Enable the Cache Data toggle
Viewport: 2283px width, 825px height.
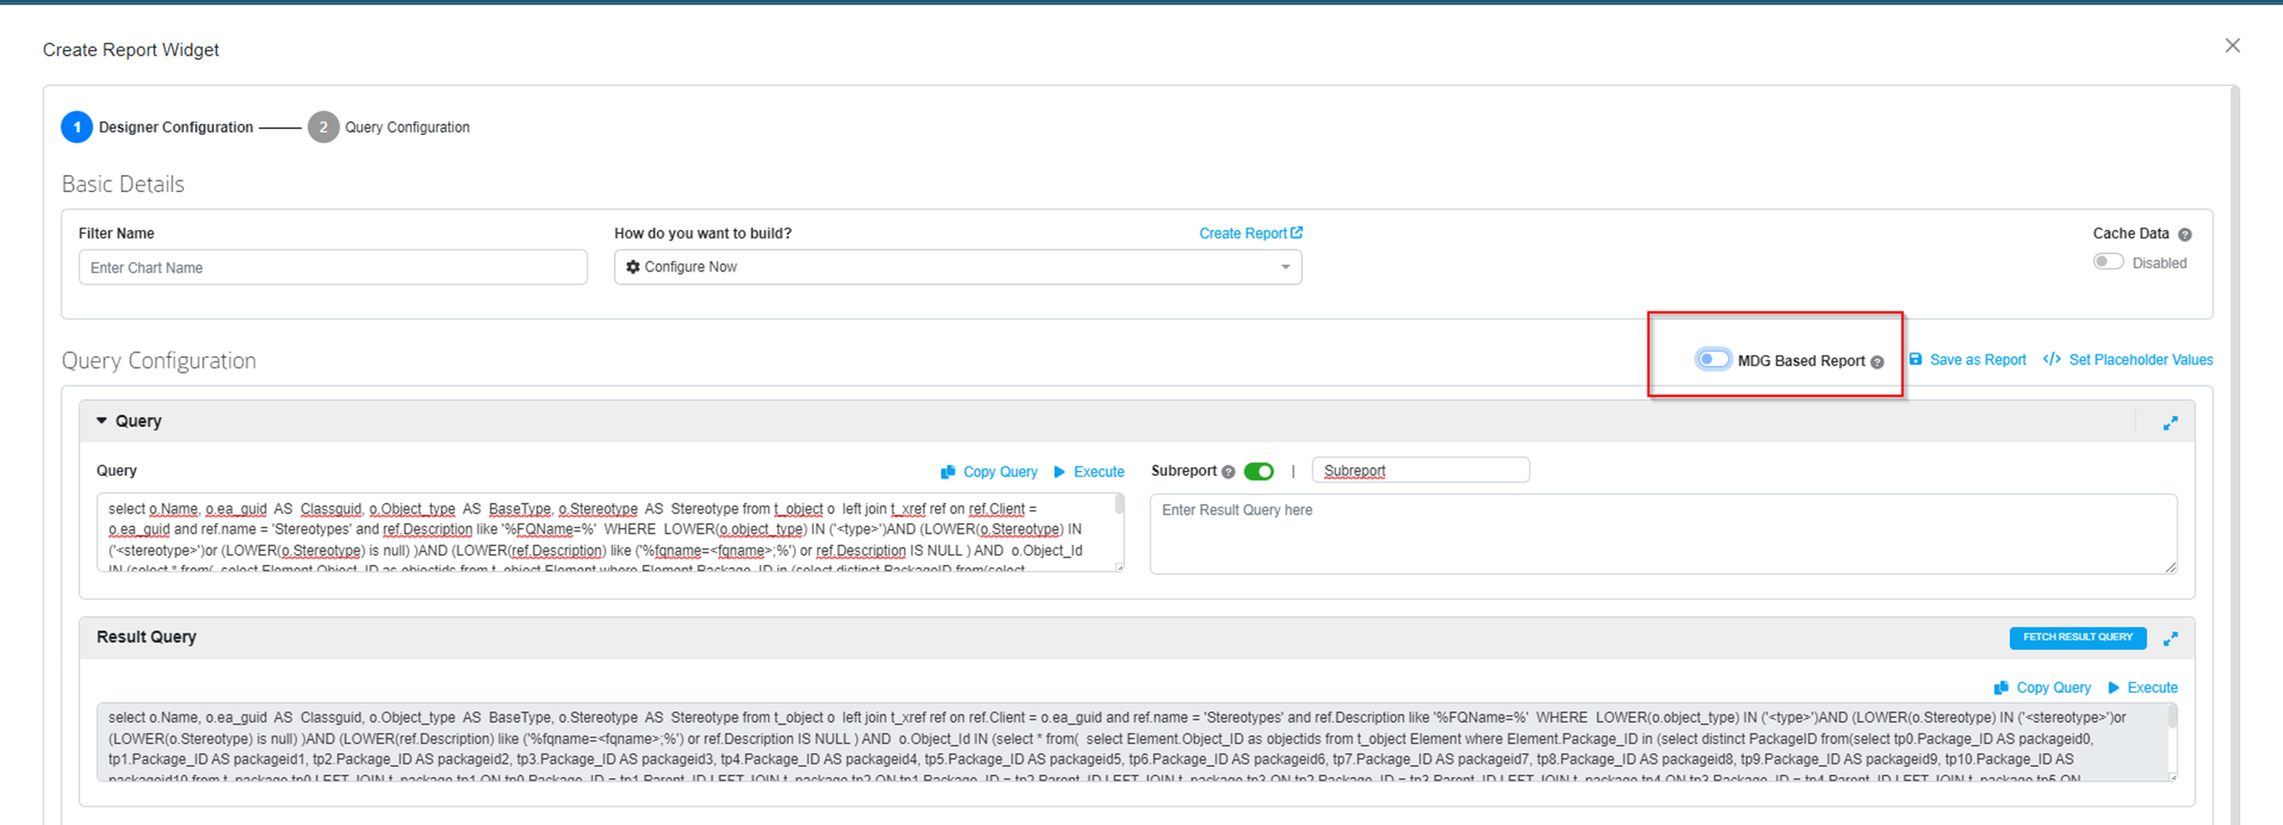2107,263
